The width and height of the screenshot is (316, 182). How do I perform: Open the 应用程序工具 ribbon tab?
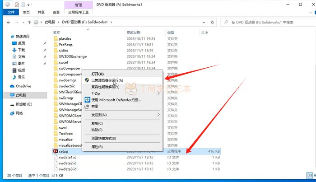click(79, 13)
